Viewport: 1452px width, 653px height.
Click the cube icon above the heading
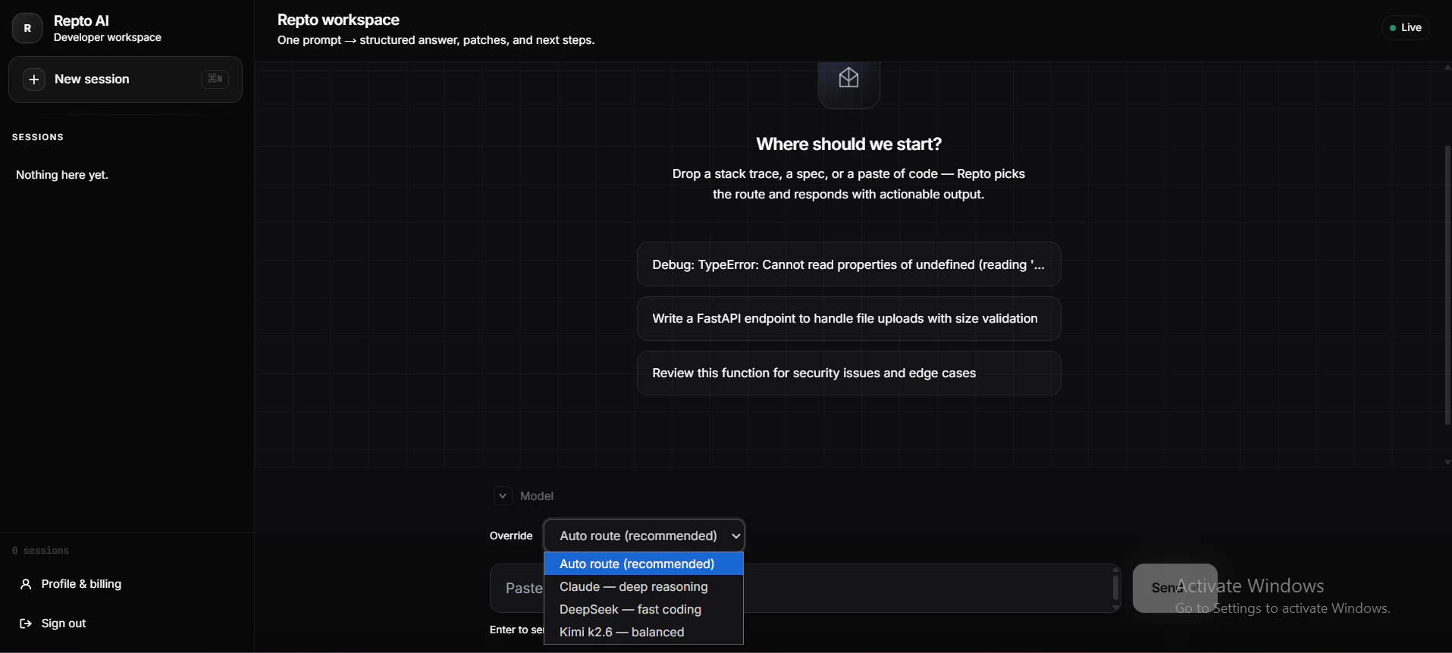pos(848,78)
